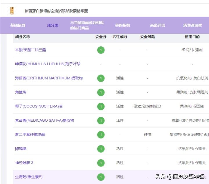Click 硅油 risk in 聚二甲基硅氧烷醇 row
Image resolution: width=209 pixels, height=184 pixels.
[147, 135]
